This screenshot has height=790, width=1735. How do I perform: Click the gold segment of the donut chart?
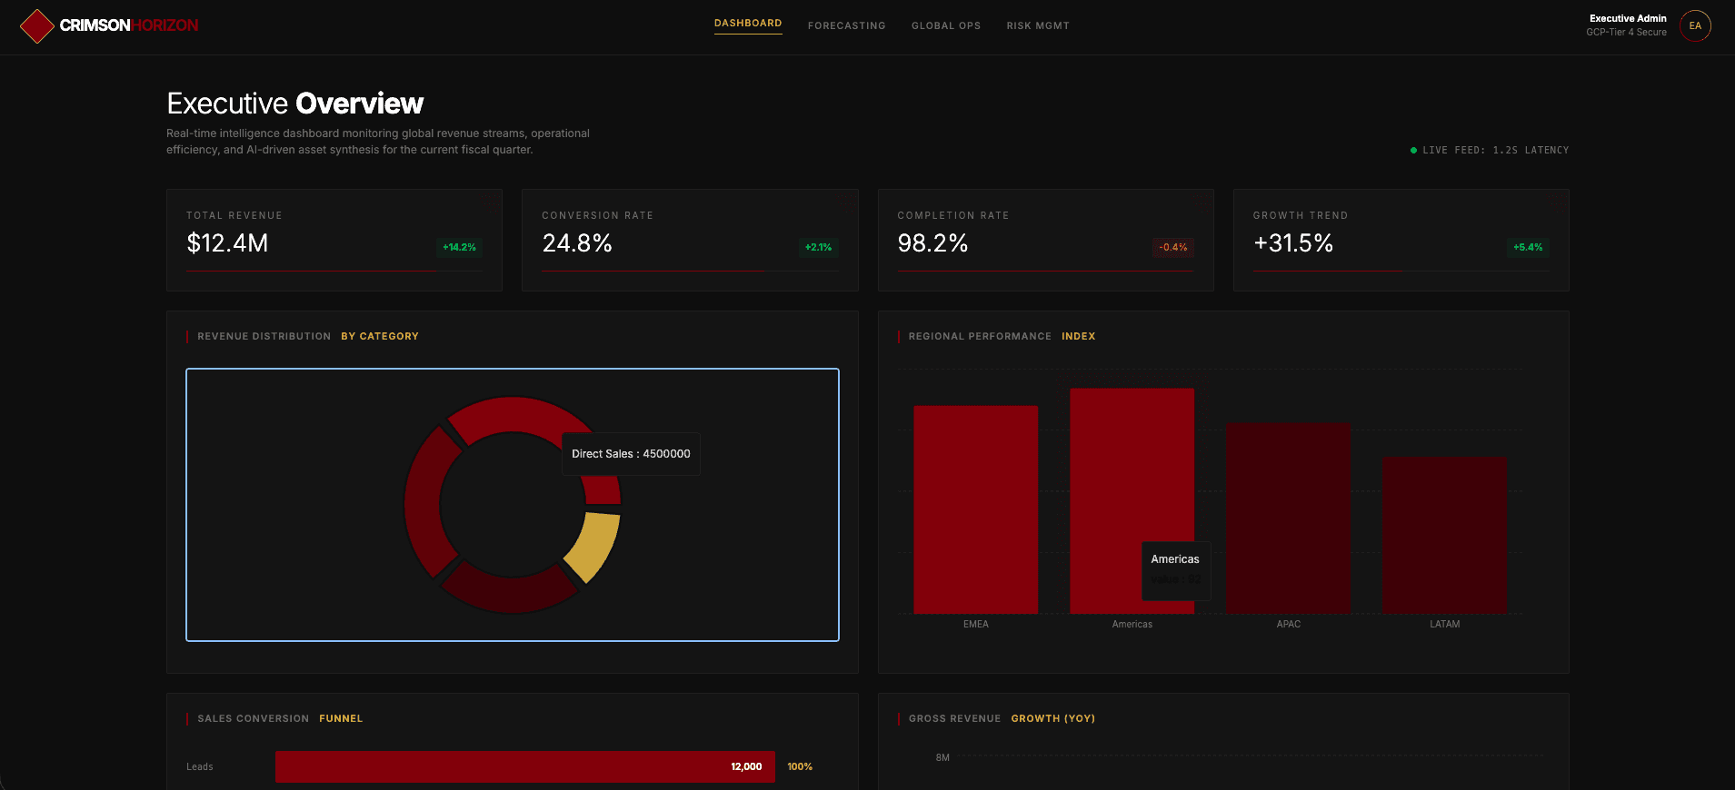point(593,547)
